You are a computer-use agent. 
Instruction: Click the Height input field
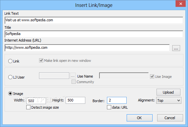point(75,100)
